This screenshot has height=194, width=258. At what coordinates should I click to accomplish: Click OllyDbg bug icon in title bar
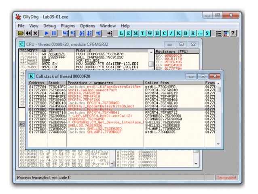[18, 17]
